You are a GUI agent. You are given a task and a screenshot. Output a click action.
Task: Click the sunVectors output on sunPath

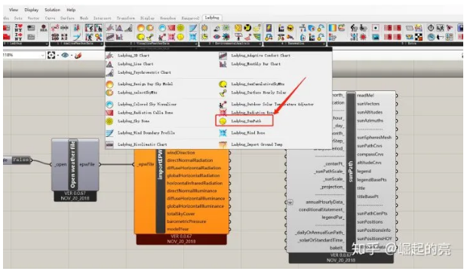tap(368, 104)
